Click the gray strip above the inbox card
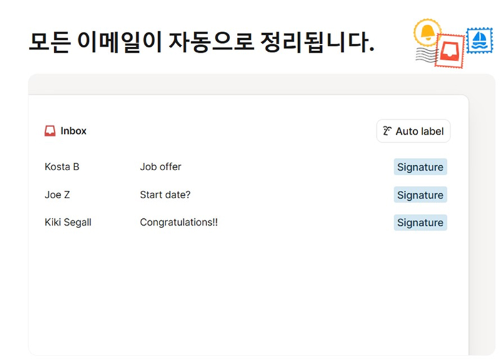The image size is (500, 361). pyautogui.click(x=250, y=84)
